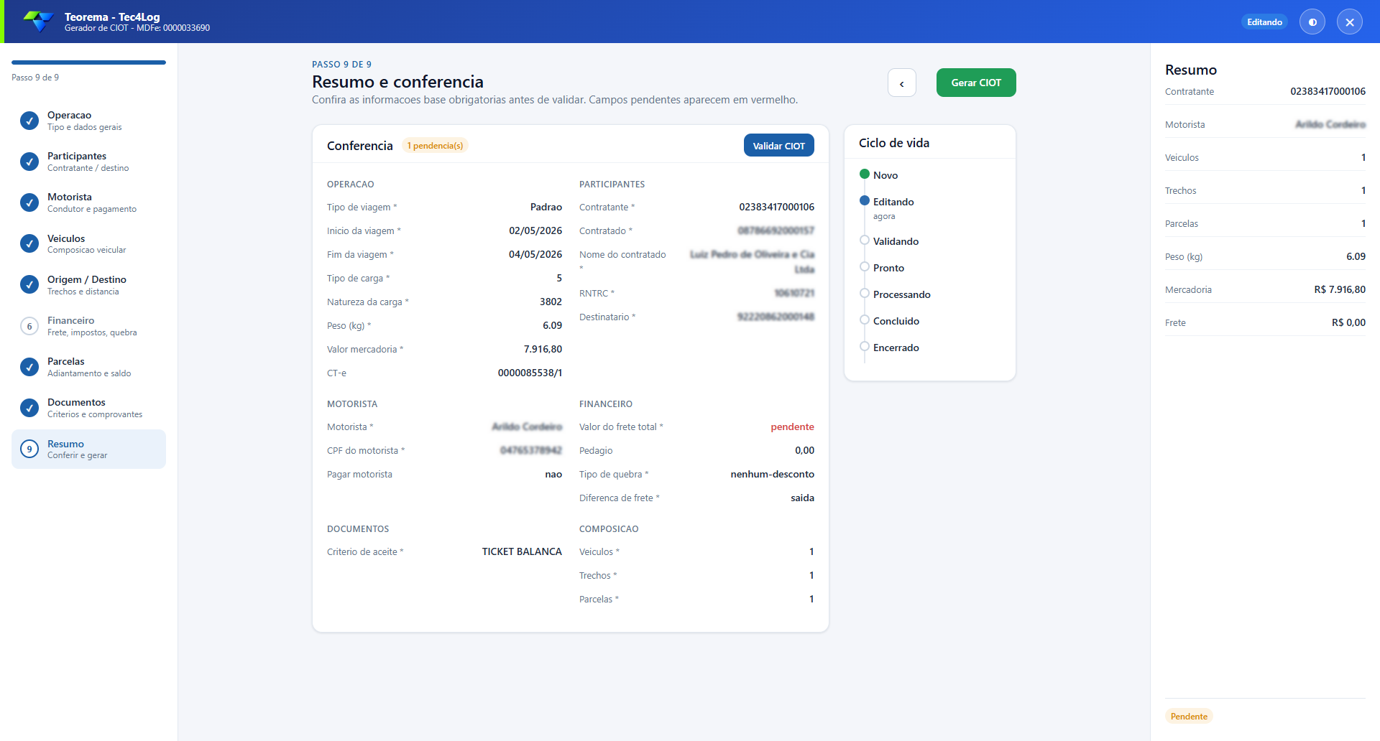The image size is (1380, 741).
Task: Click Resumo panel Frete R$ 0,00
Action: coord(1348,322)
